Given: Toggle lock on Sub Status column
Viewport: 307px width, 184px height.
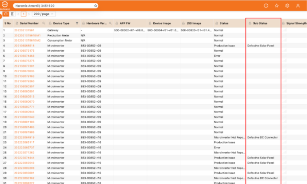Looking at the screenshot, I should (x=250, y=23).
